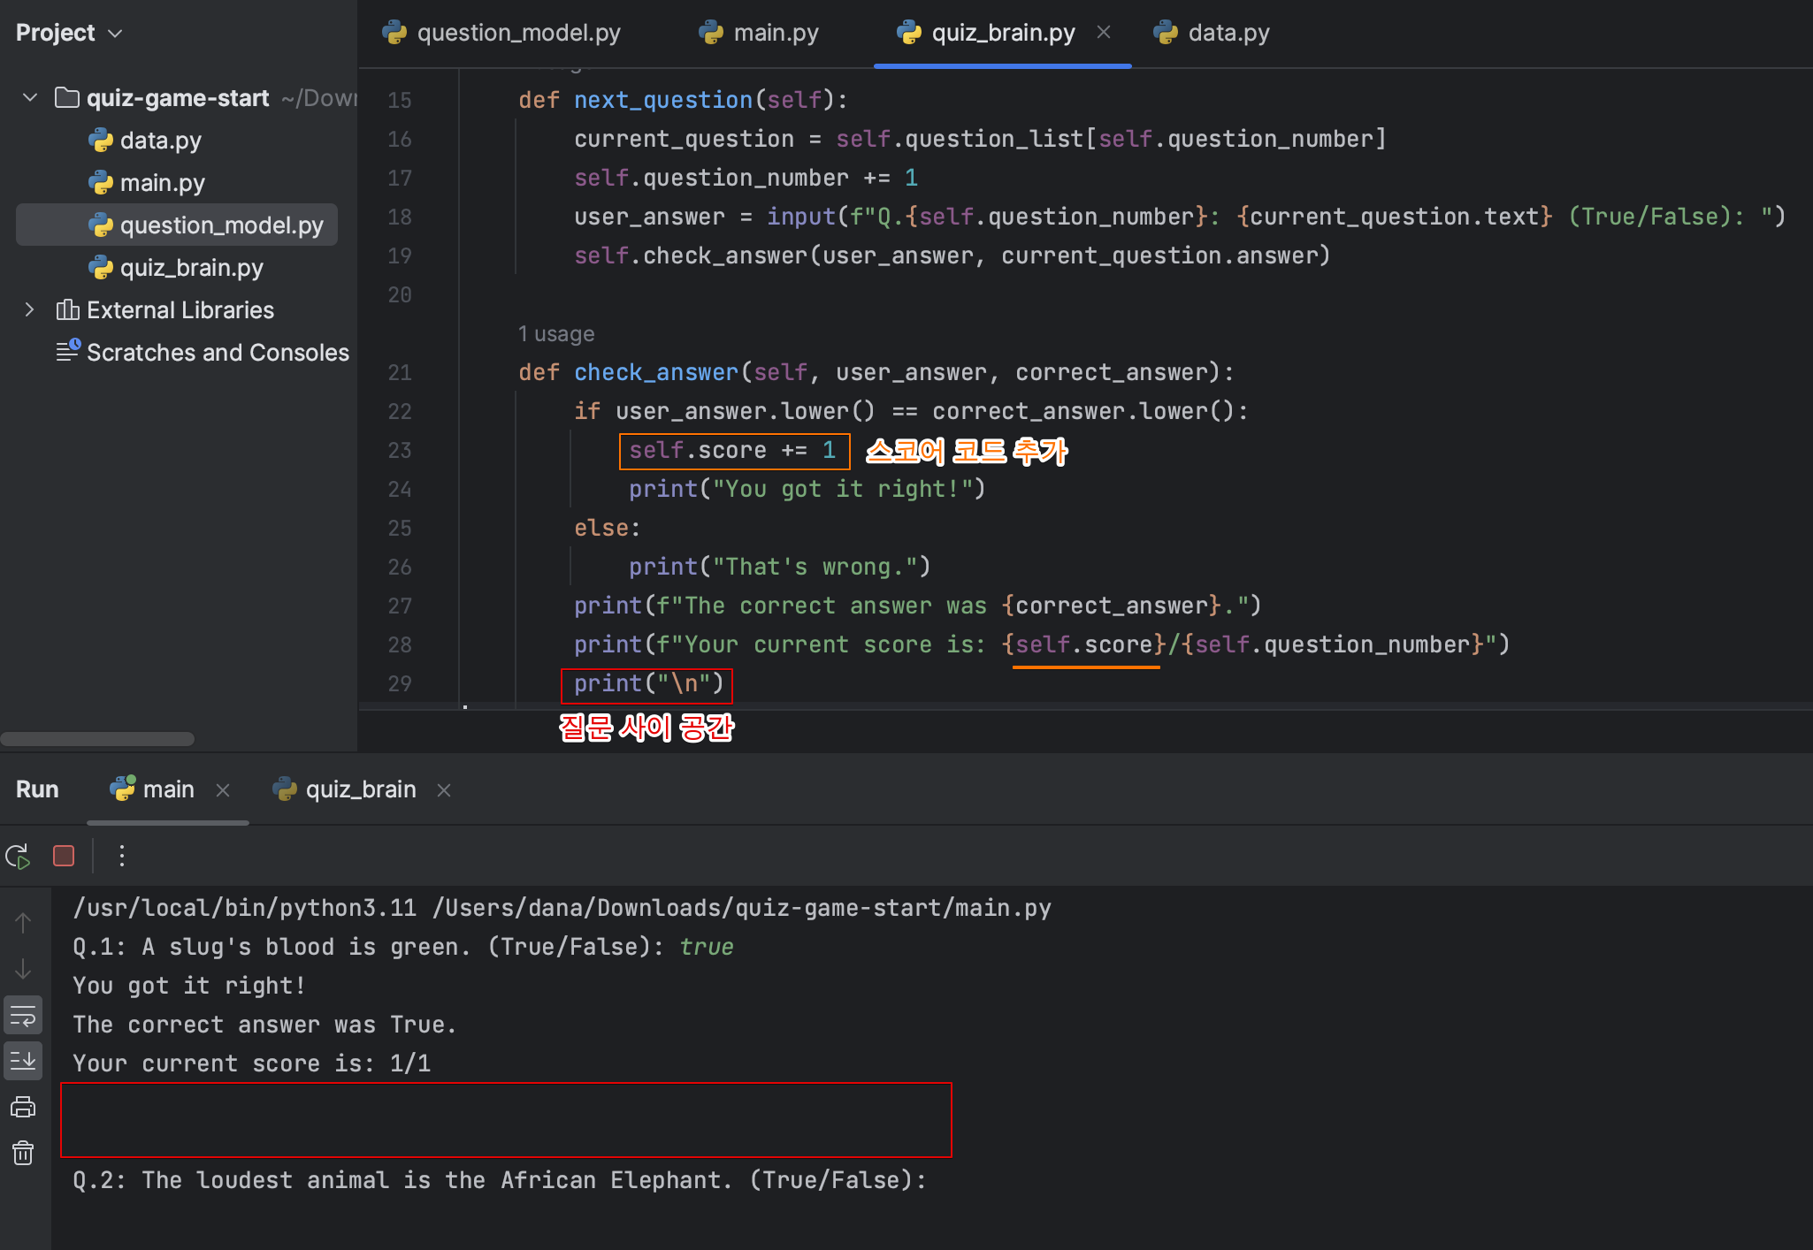Toggle soft-wrap in the run console

23,1016
